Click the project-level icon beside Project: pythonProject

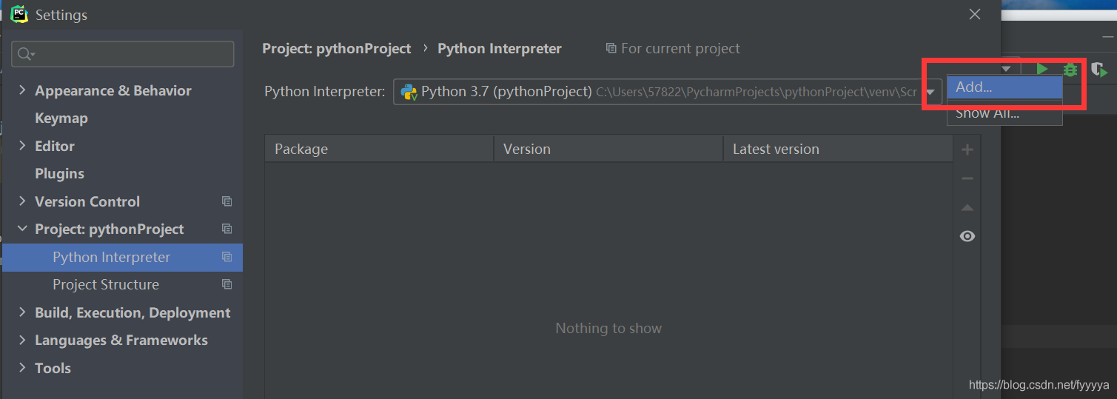click(x=227, y=229)
